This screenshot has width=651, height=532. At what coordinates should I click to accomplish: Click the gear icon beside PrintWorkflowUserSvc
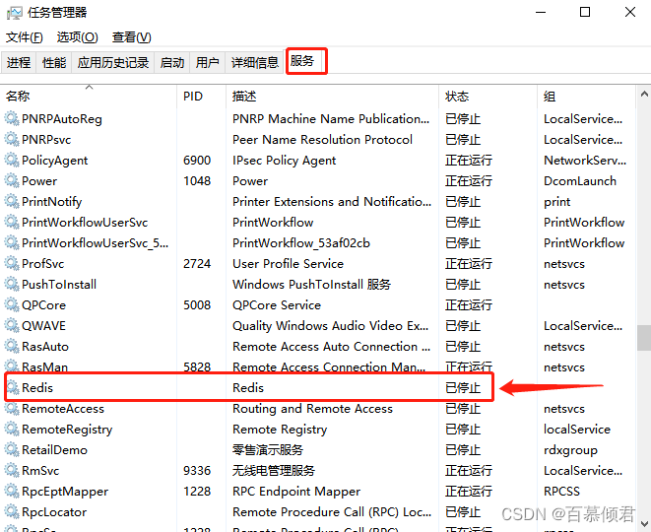point(12,223)
